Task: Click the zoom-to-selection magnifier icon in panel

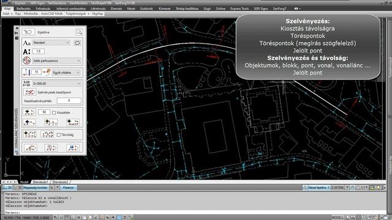Action: (x=79, y=32)
